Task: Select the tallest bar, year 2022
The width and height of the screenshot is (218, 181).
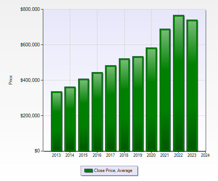Action: point(178,83)
